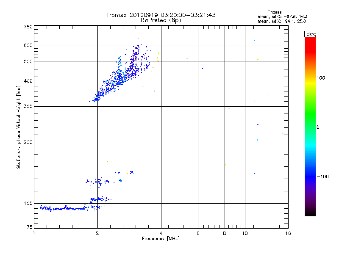
Task: Click the colorbar tick label '-100'
Action: tap(323, 177)
